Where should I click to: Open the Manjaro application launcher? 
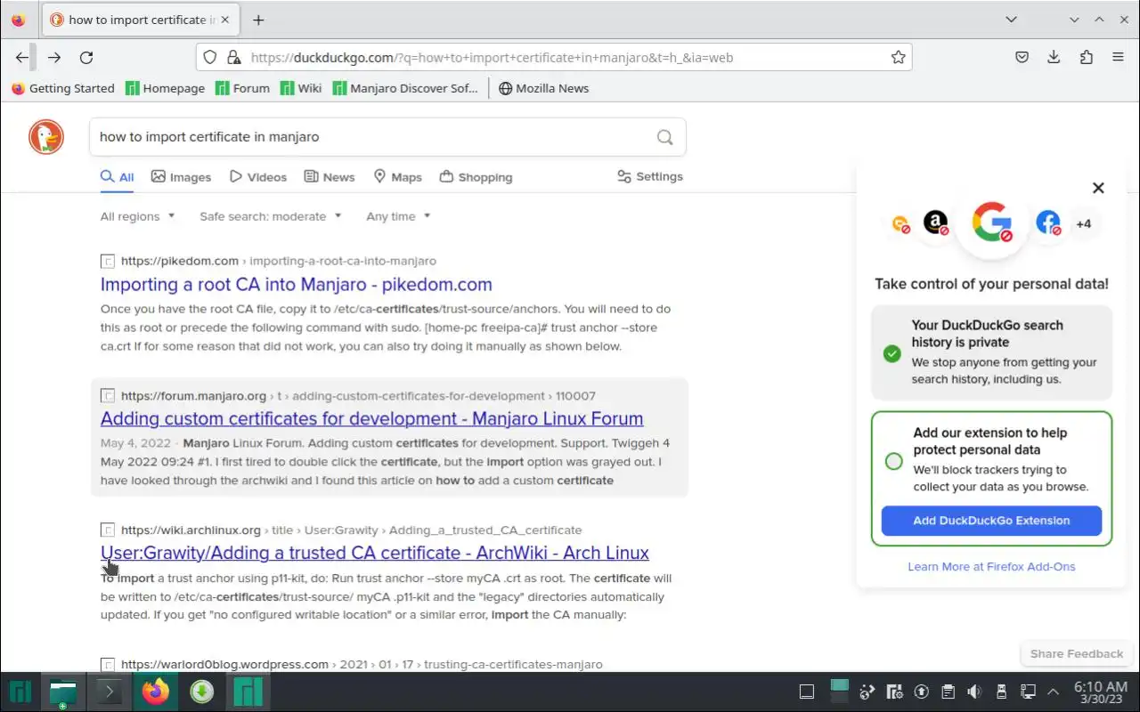[x=20, y=692]
